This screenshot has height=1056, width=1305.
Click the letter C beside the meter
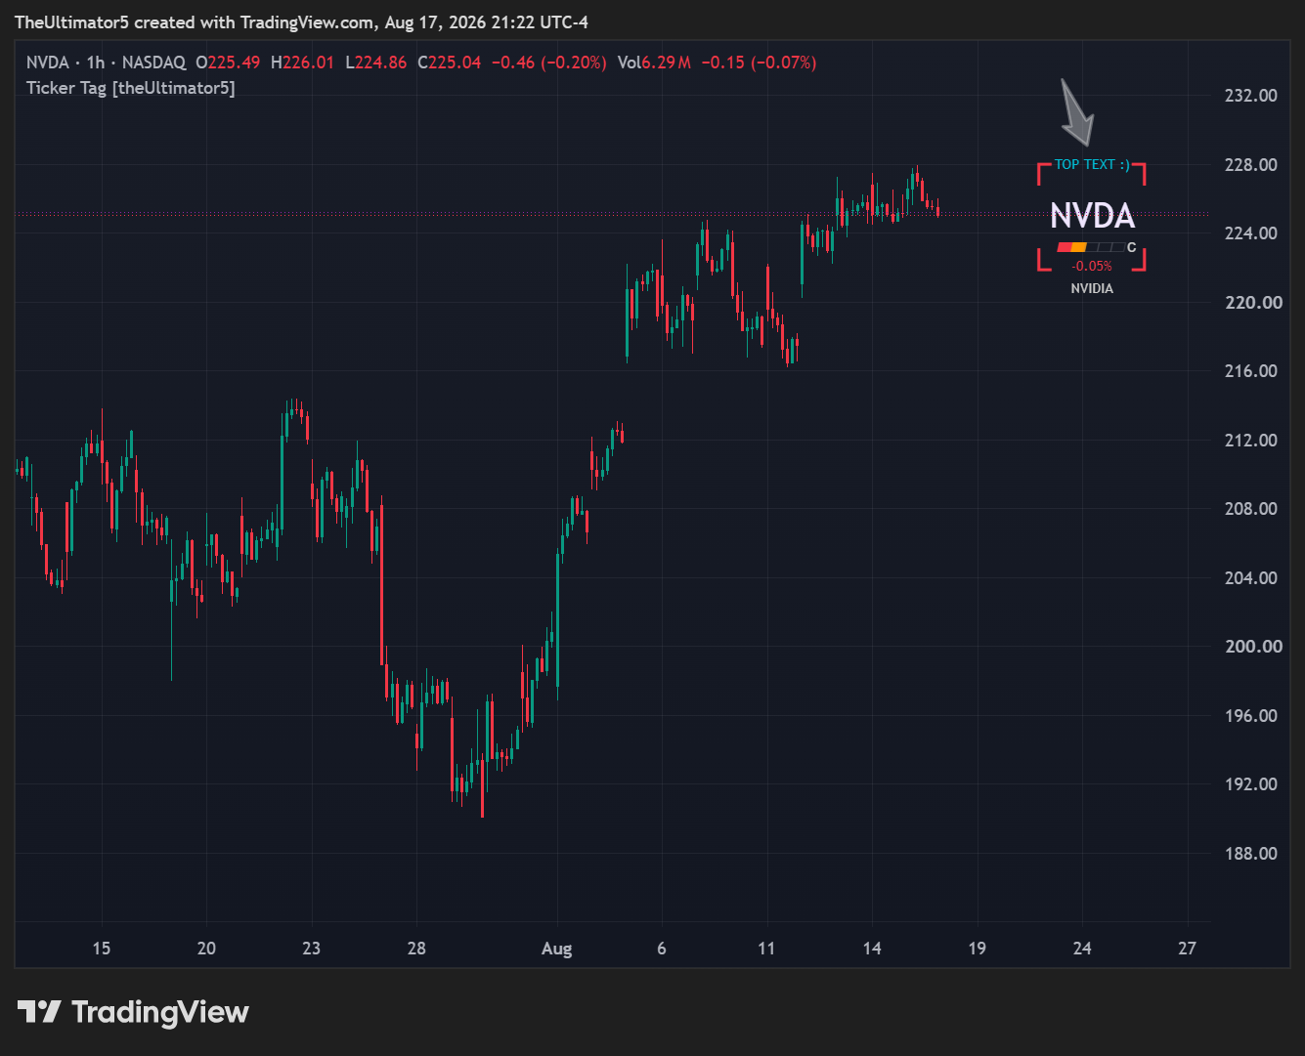click(1132, 247)
